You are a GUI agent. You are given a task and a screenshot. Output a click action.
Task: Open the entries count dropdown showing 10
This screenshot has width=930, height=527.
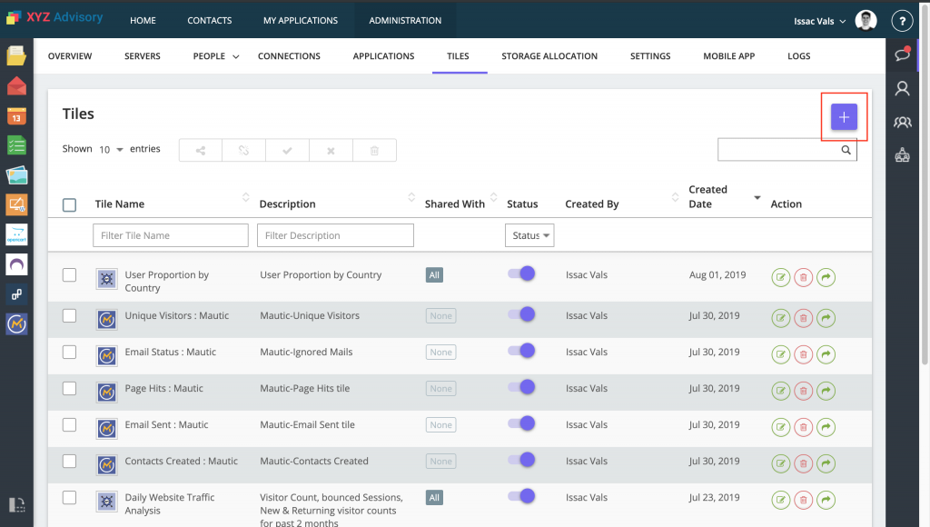click(111, 150)
